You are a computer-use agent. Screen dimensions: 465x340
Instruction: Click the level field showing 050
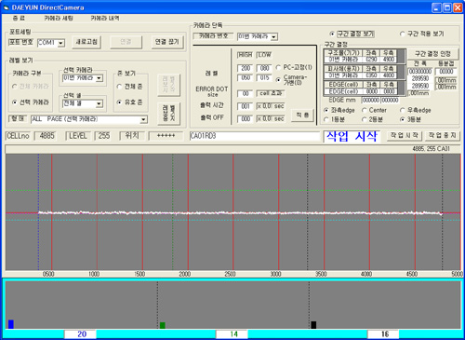246,78
